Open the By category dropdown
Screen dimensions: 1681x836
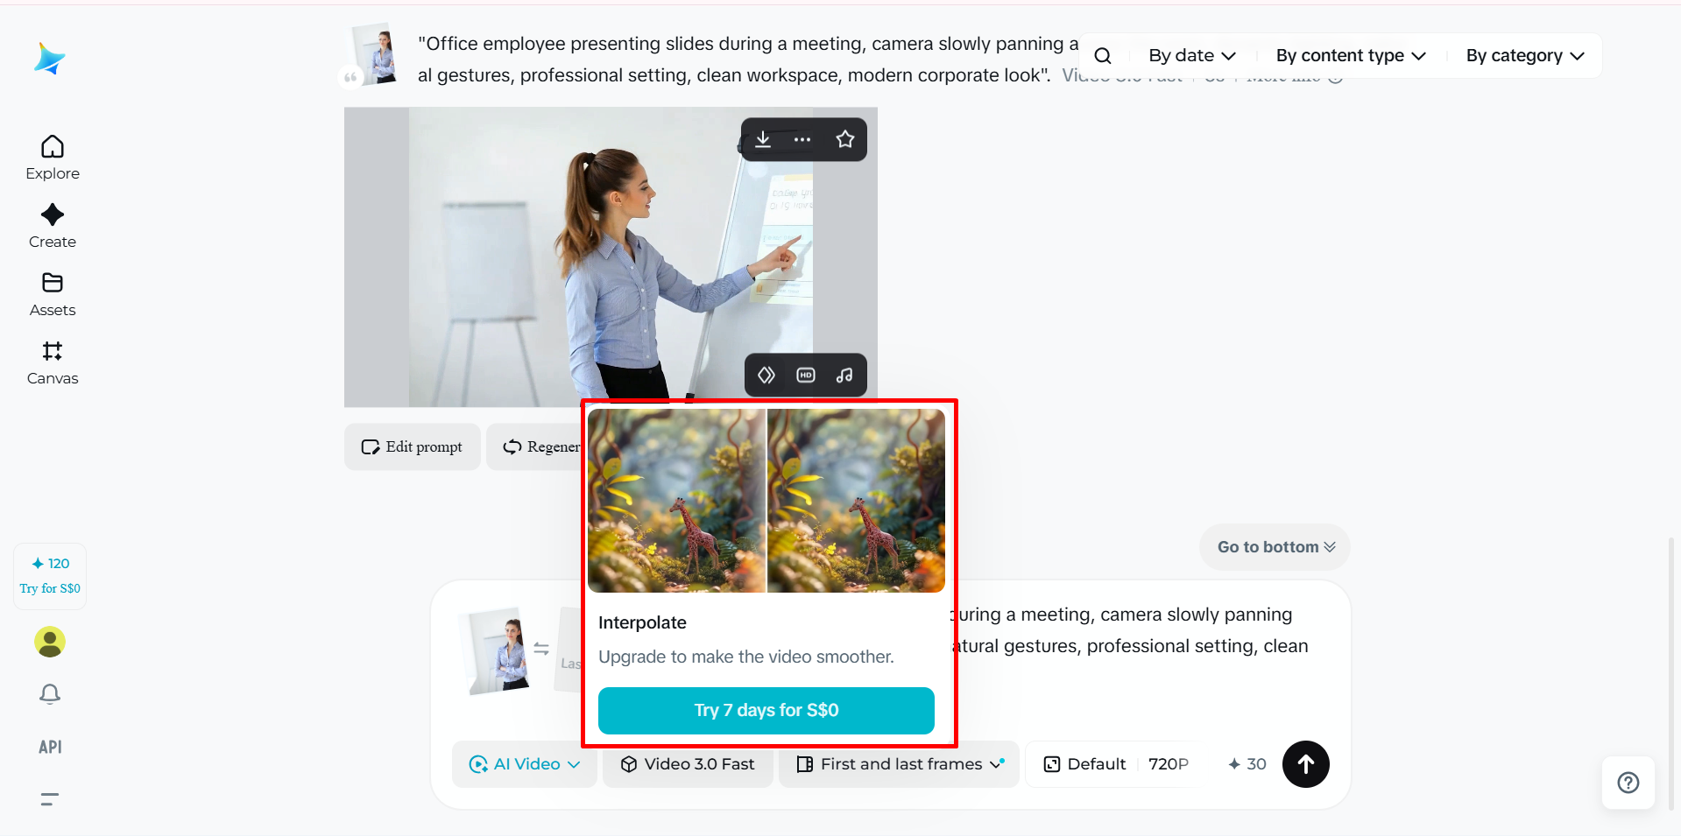(1525, 56)
